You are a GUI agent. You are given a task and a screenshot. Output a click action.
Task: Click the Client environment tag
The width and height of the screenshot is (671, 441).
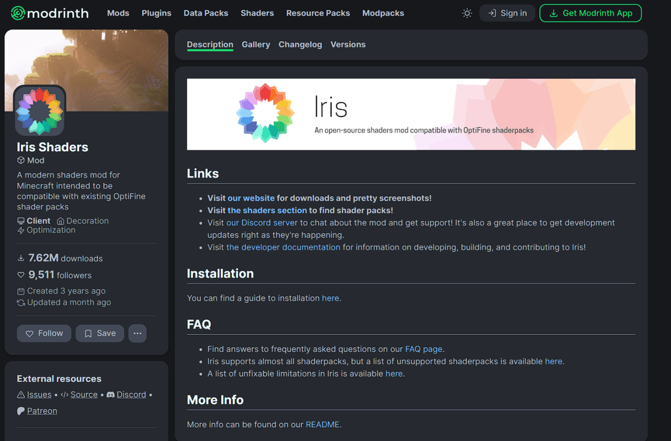pyautogui.click(x=34, y=221)
